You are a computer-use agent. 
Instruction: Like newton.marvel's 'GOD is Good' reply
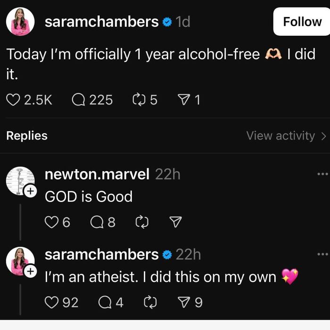[x=51, y=222]
